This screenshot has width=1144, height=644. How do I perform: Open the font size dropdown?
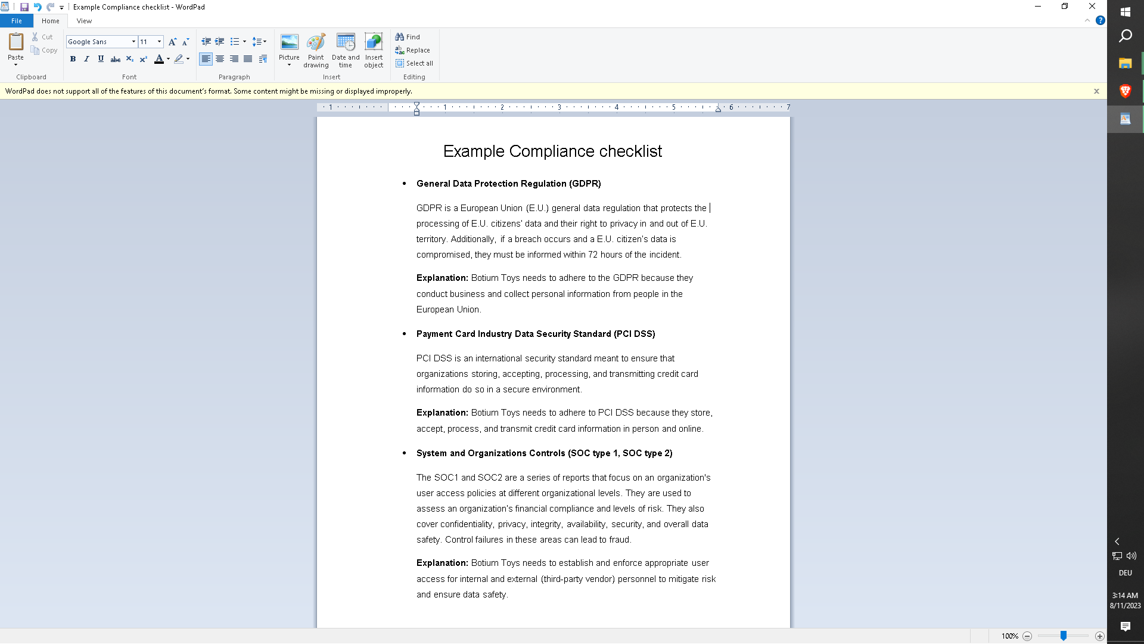click(x=159, y=42)
